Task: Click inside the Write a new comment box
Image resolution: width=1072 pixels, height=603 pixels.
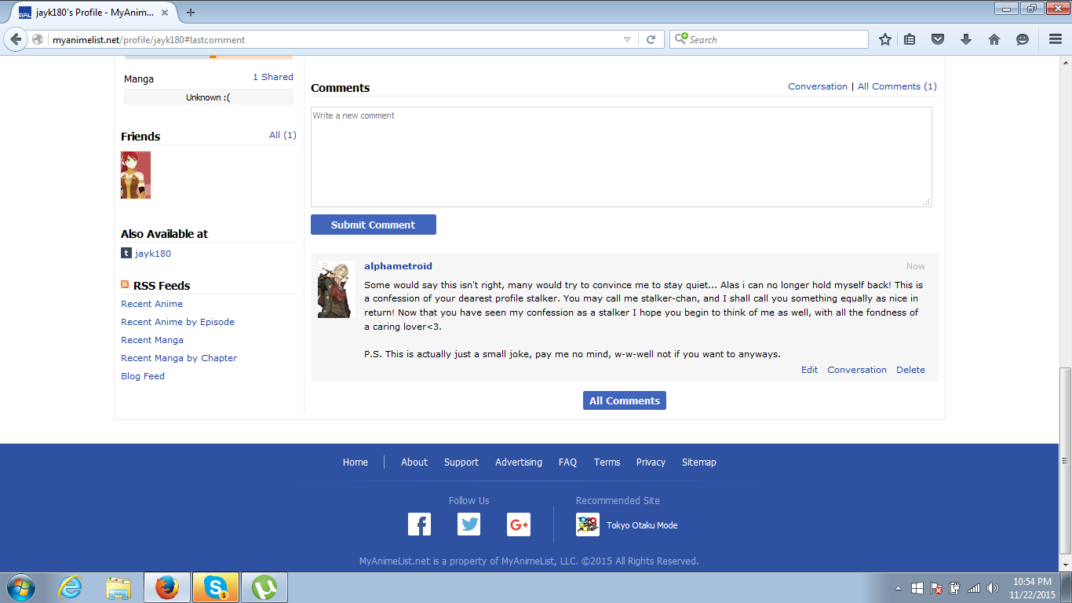Action: point(620,157)
